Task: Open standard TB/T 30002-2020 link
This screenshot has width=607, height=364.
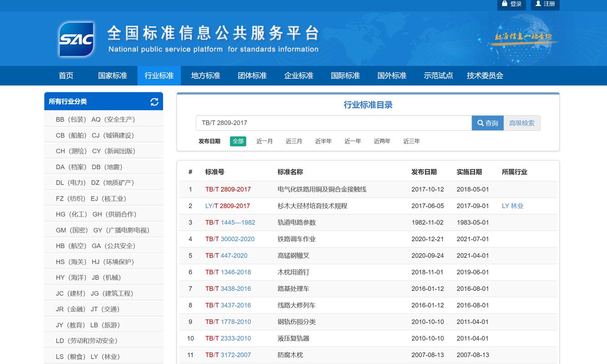Action: click(230, 239)
